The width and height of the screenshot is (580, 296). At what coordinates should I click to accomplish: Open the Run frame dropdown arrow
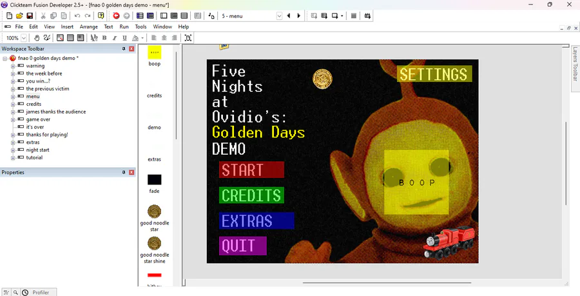(x=342, y=16)
